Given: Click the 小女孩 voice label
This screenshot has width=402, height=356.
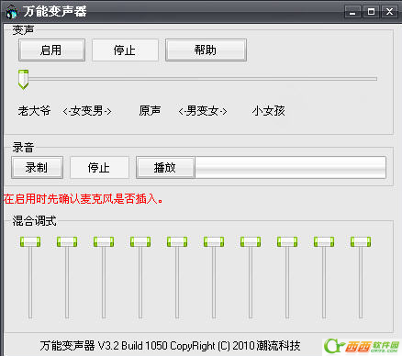Looking at the screenshot, I should [x=269, y=111].
